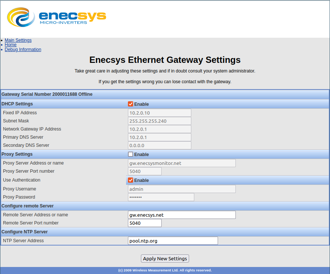Click the Fixed IP Address field
Image resolution: width=330 pixels, height=274 pixels.
click(x=159, y=113)
